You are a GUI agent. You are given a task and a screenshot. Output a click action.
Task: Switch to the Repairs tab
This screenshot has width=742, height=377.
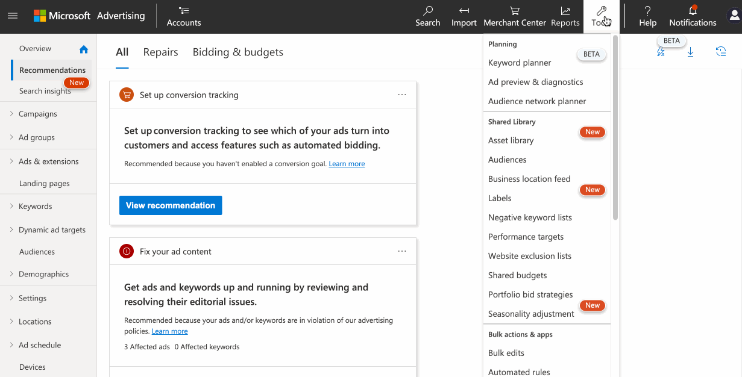[160, 52]
